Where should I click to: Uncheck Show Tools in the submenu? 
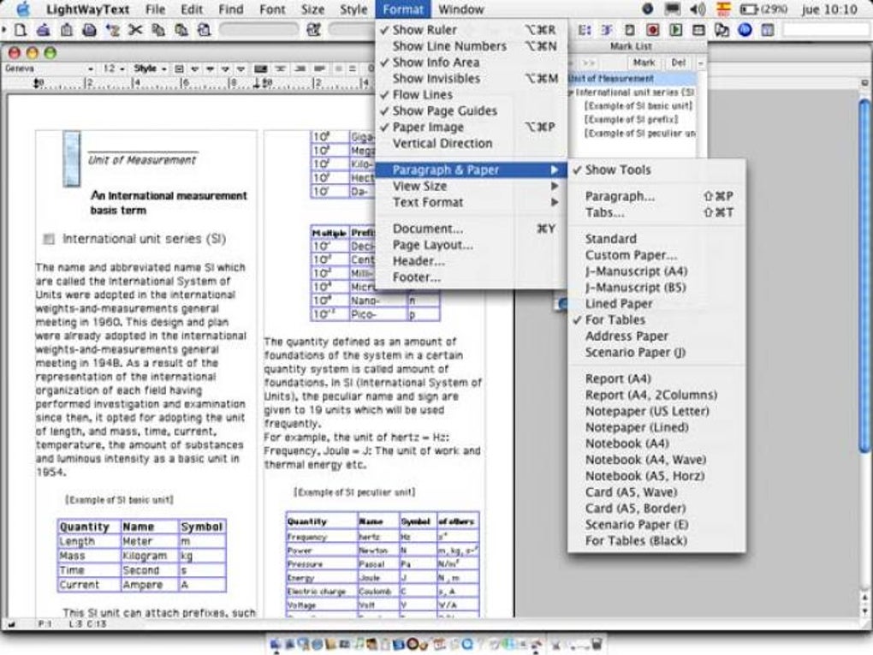[x=656, y=170]
